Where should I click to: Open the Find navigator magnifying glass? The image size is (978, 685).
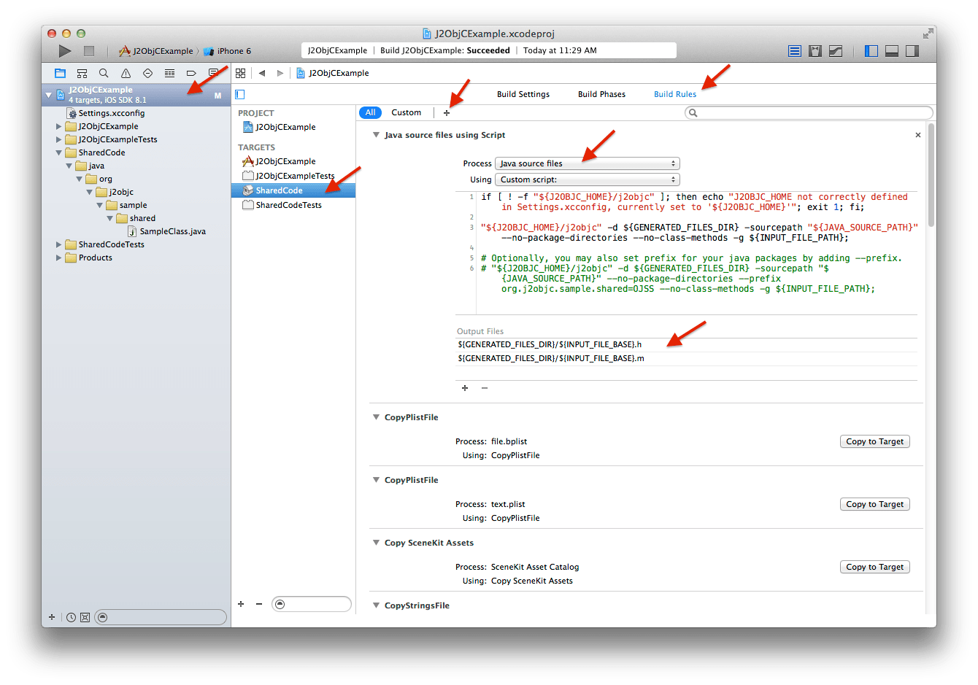click(x=103, y=73)
